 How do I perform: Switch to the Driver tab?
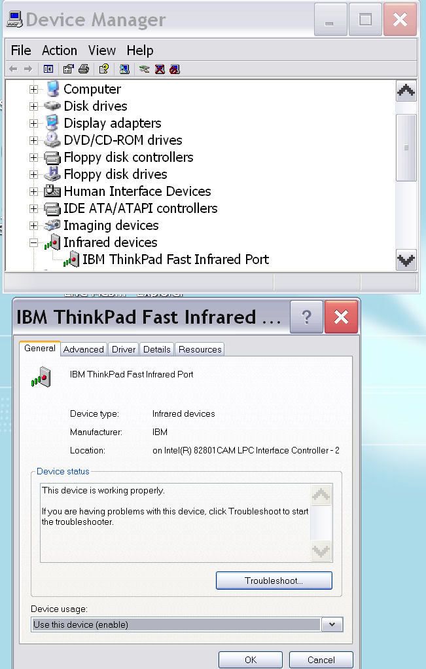pyautogui.click(x=123, y=349)
